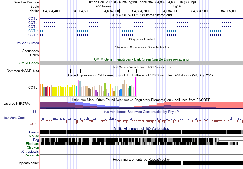
Task: Click the OMIM Genes track label
Action: pyautogui.click(x=29, y=63)
